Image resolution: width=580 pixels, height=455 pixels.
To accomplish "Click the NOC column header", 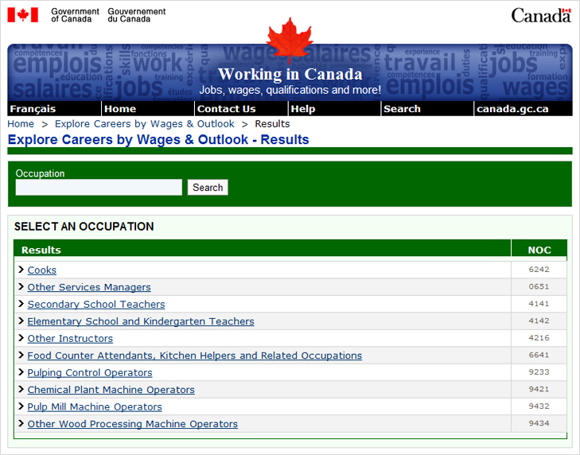I will pos(539,250).
